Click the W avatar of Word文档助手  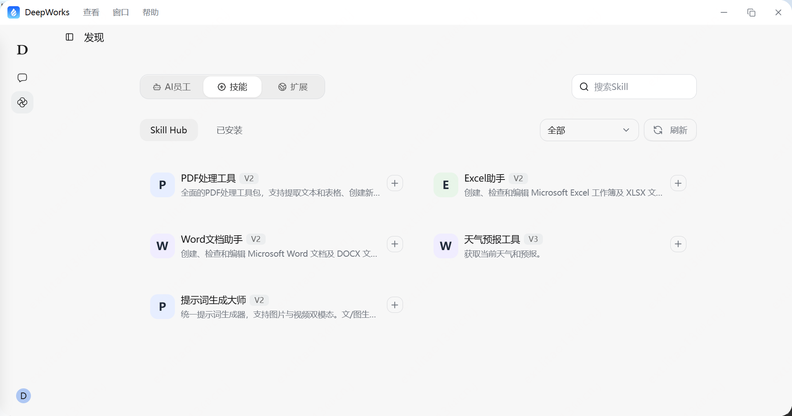tap(163, 246)
